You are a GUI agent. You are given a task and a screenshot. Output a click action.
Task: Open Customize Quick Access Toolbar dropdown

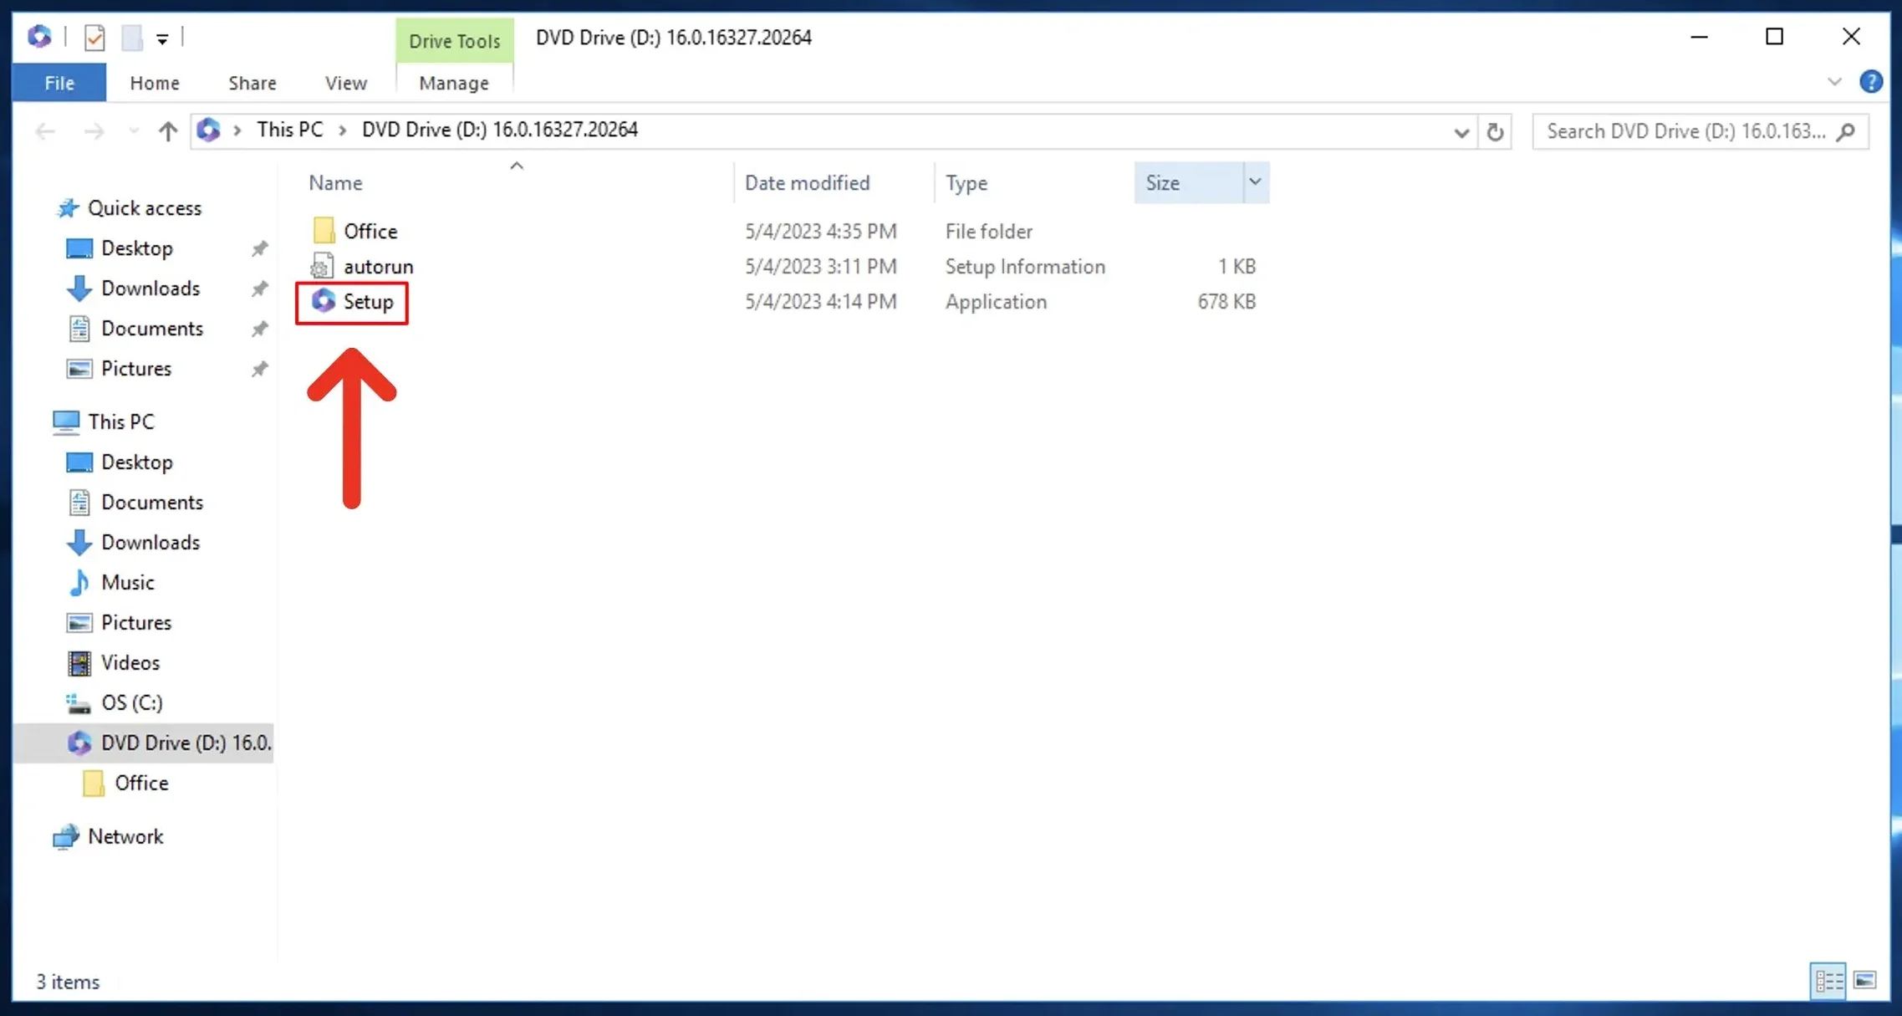[162, 38]
